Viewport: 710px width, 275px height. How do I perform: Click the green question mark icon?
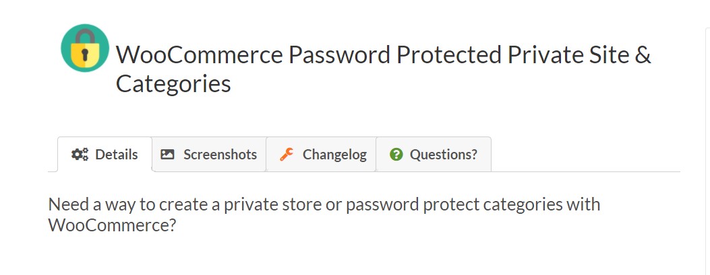coord(396,155)
